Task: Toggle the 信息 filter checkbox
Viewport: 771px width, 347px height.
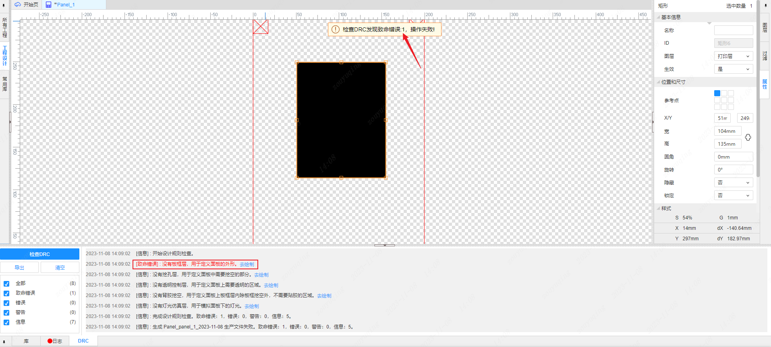Action: (6, 322)
